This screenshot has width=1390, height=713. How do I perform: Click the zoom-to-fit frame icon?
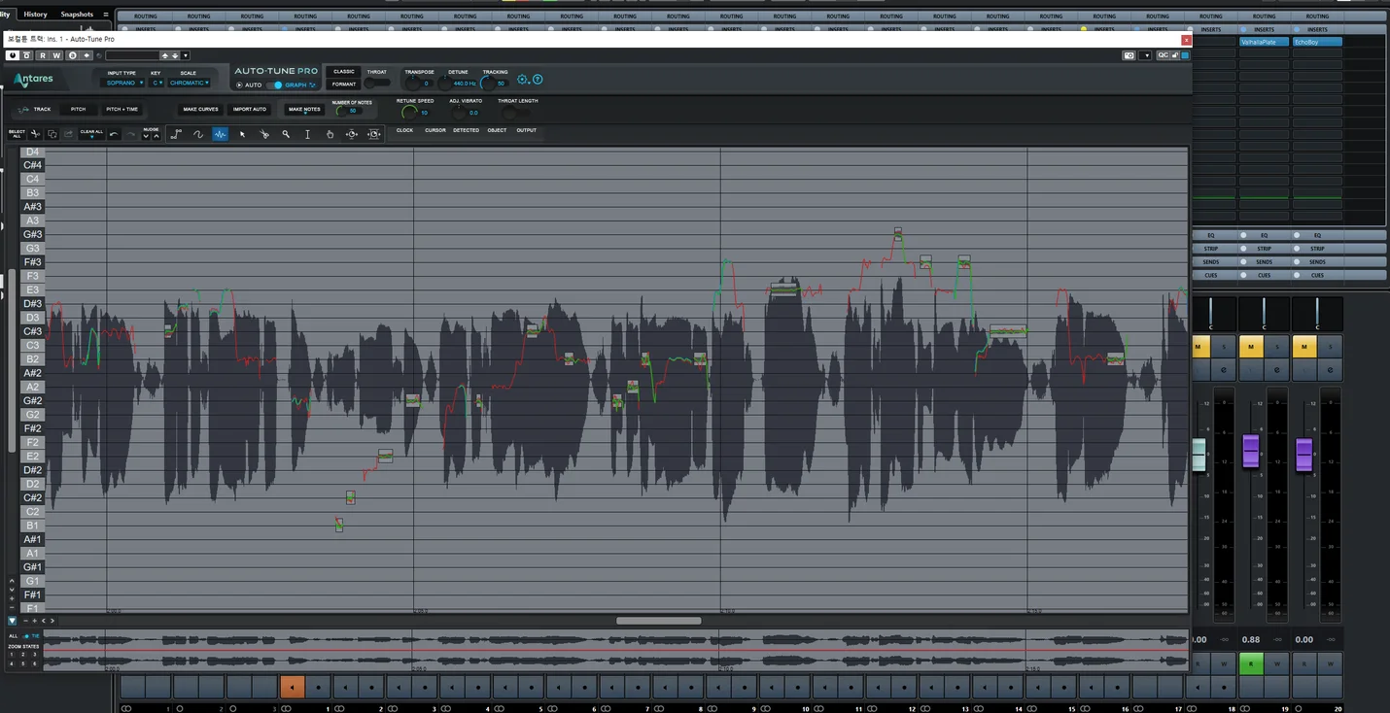click(373, 134)
